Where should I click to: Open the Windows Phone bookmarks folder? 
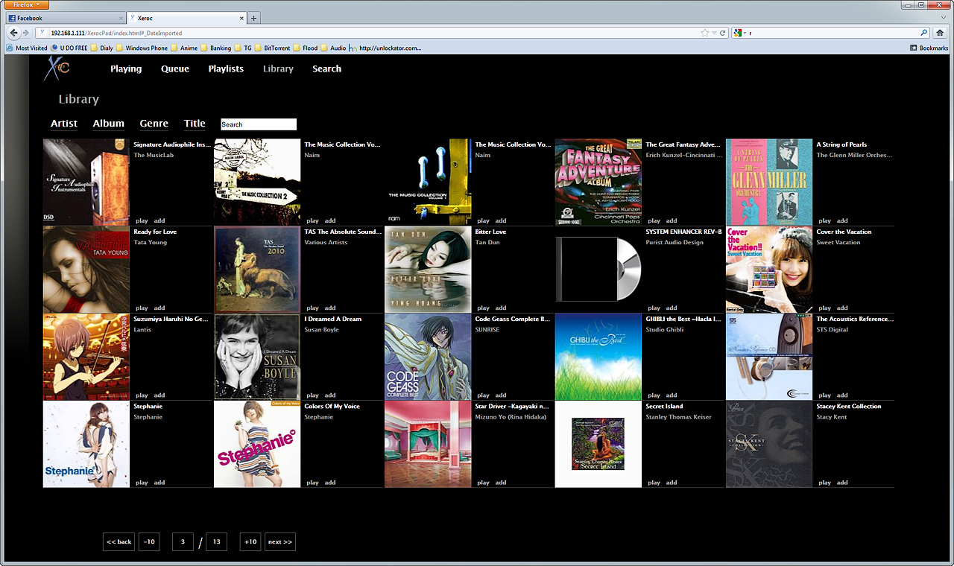(142, 48)
